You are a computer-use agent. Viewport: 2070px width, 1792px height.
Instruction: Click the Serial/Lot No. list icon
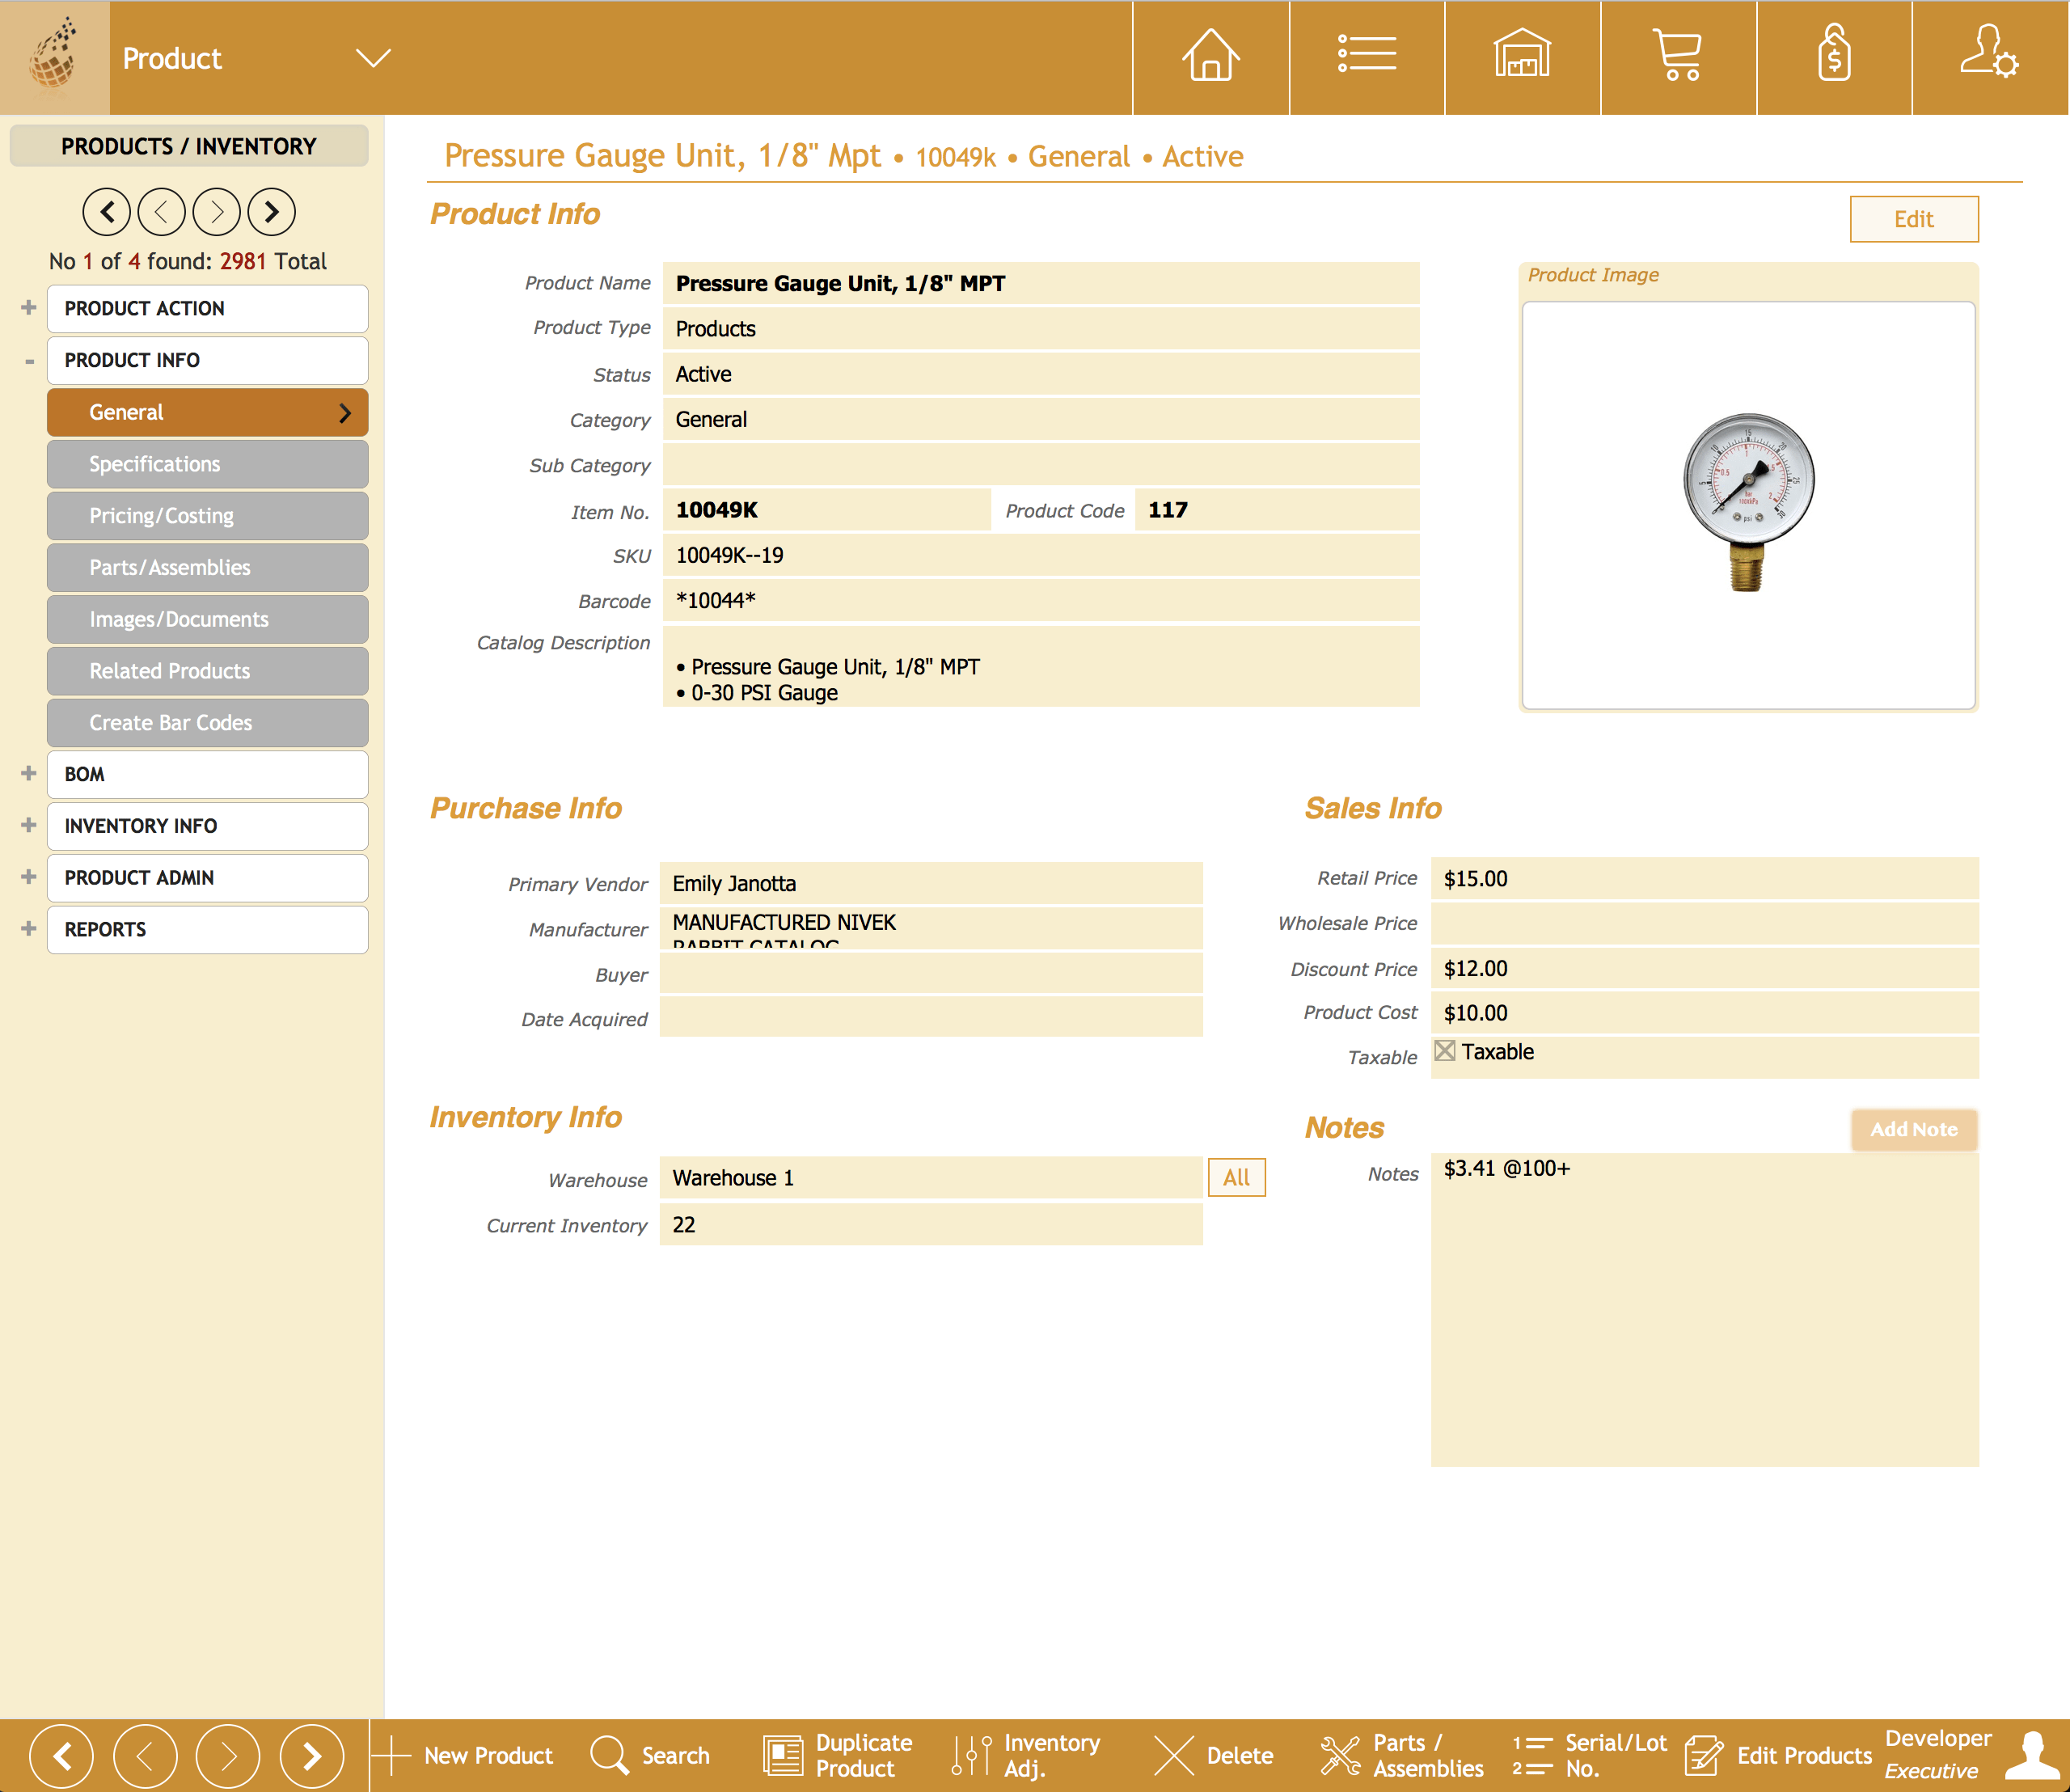click(x=1532, y=1756)
